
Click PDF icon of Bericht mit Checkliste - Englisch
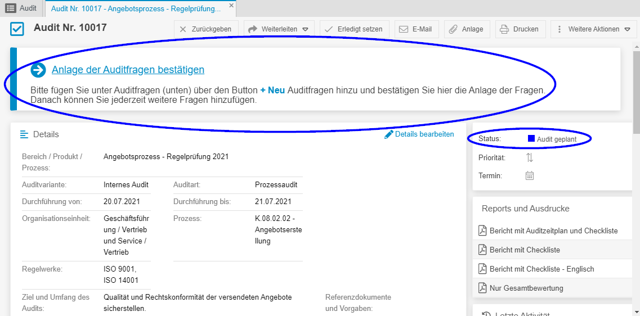(483, 269)
